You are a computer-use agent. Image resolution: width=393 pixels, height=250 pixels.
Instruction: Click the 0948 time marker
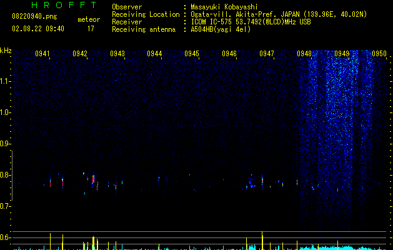point(304,54)
